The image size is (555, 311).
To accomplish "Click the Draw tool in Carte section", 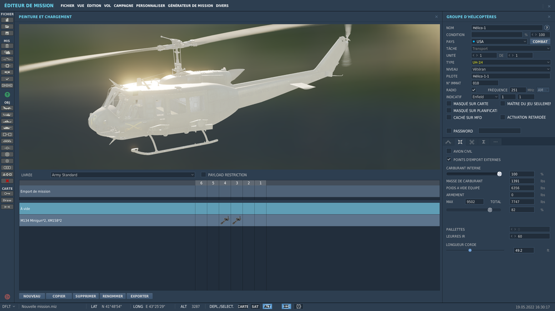I will point(7,200).
